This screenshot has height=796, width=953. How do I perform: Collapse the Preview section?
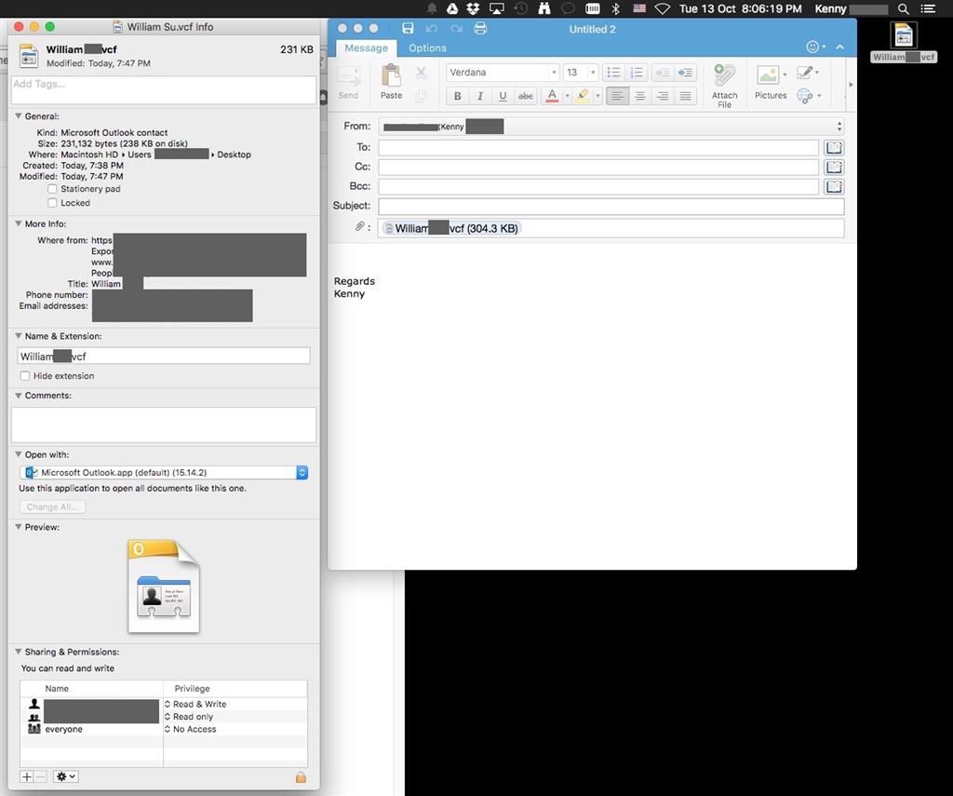click(19, 527)
